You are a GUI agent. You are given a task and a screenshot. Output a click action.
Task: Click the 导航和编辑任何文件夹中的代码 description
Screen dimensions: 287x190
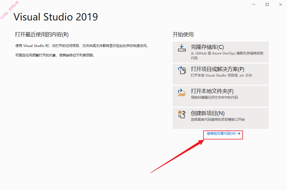click(214, 98)
